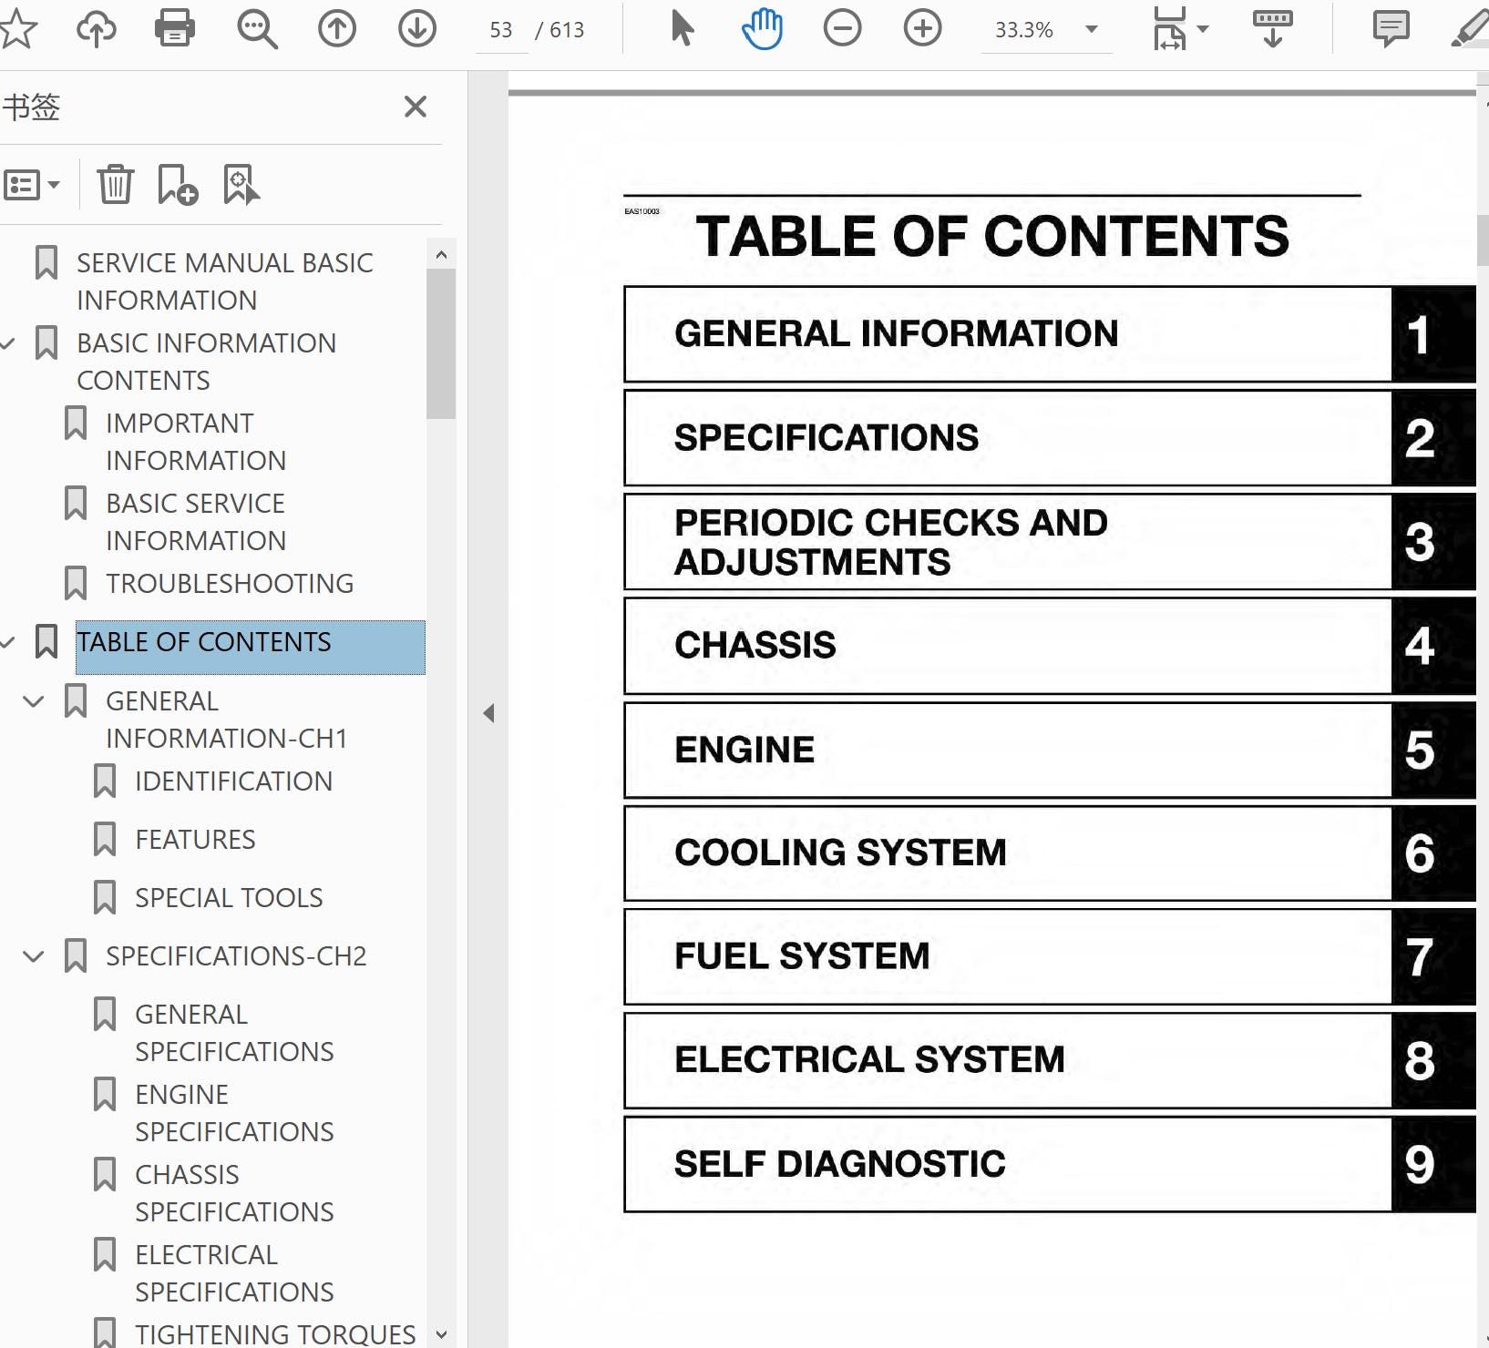
Task: Collapse the SPECIFICATIONS-CH2 bookmark
Action: tap(34, 956)
